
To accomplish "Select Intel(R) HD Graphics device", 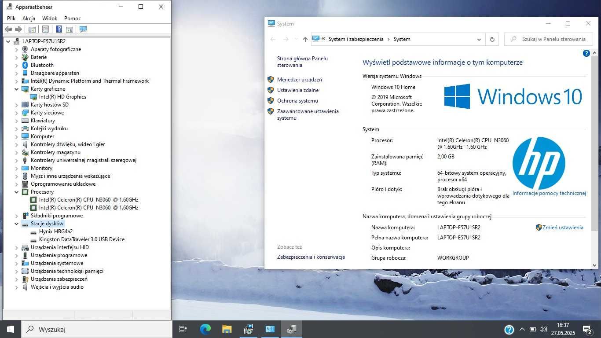I will (x=62, y=97).
